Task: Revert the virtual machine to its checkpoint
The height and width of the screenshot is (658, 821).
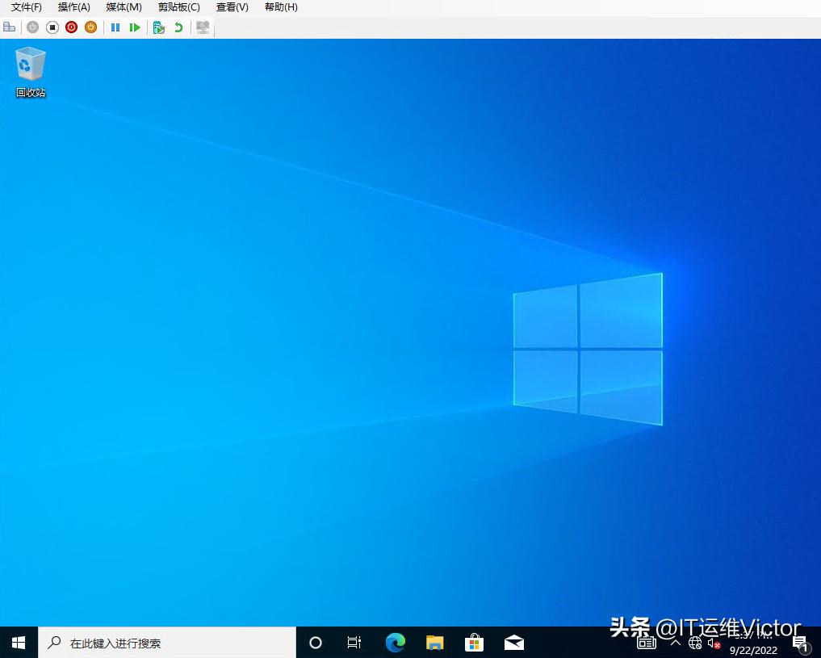Action: tap(178, 27)
